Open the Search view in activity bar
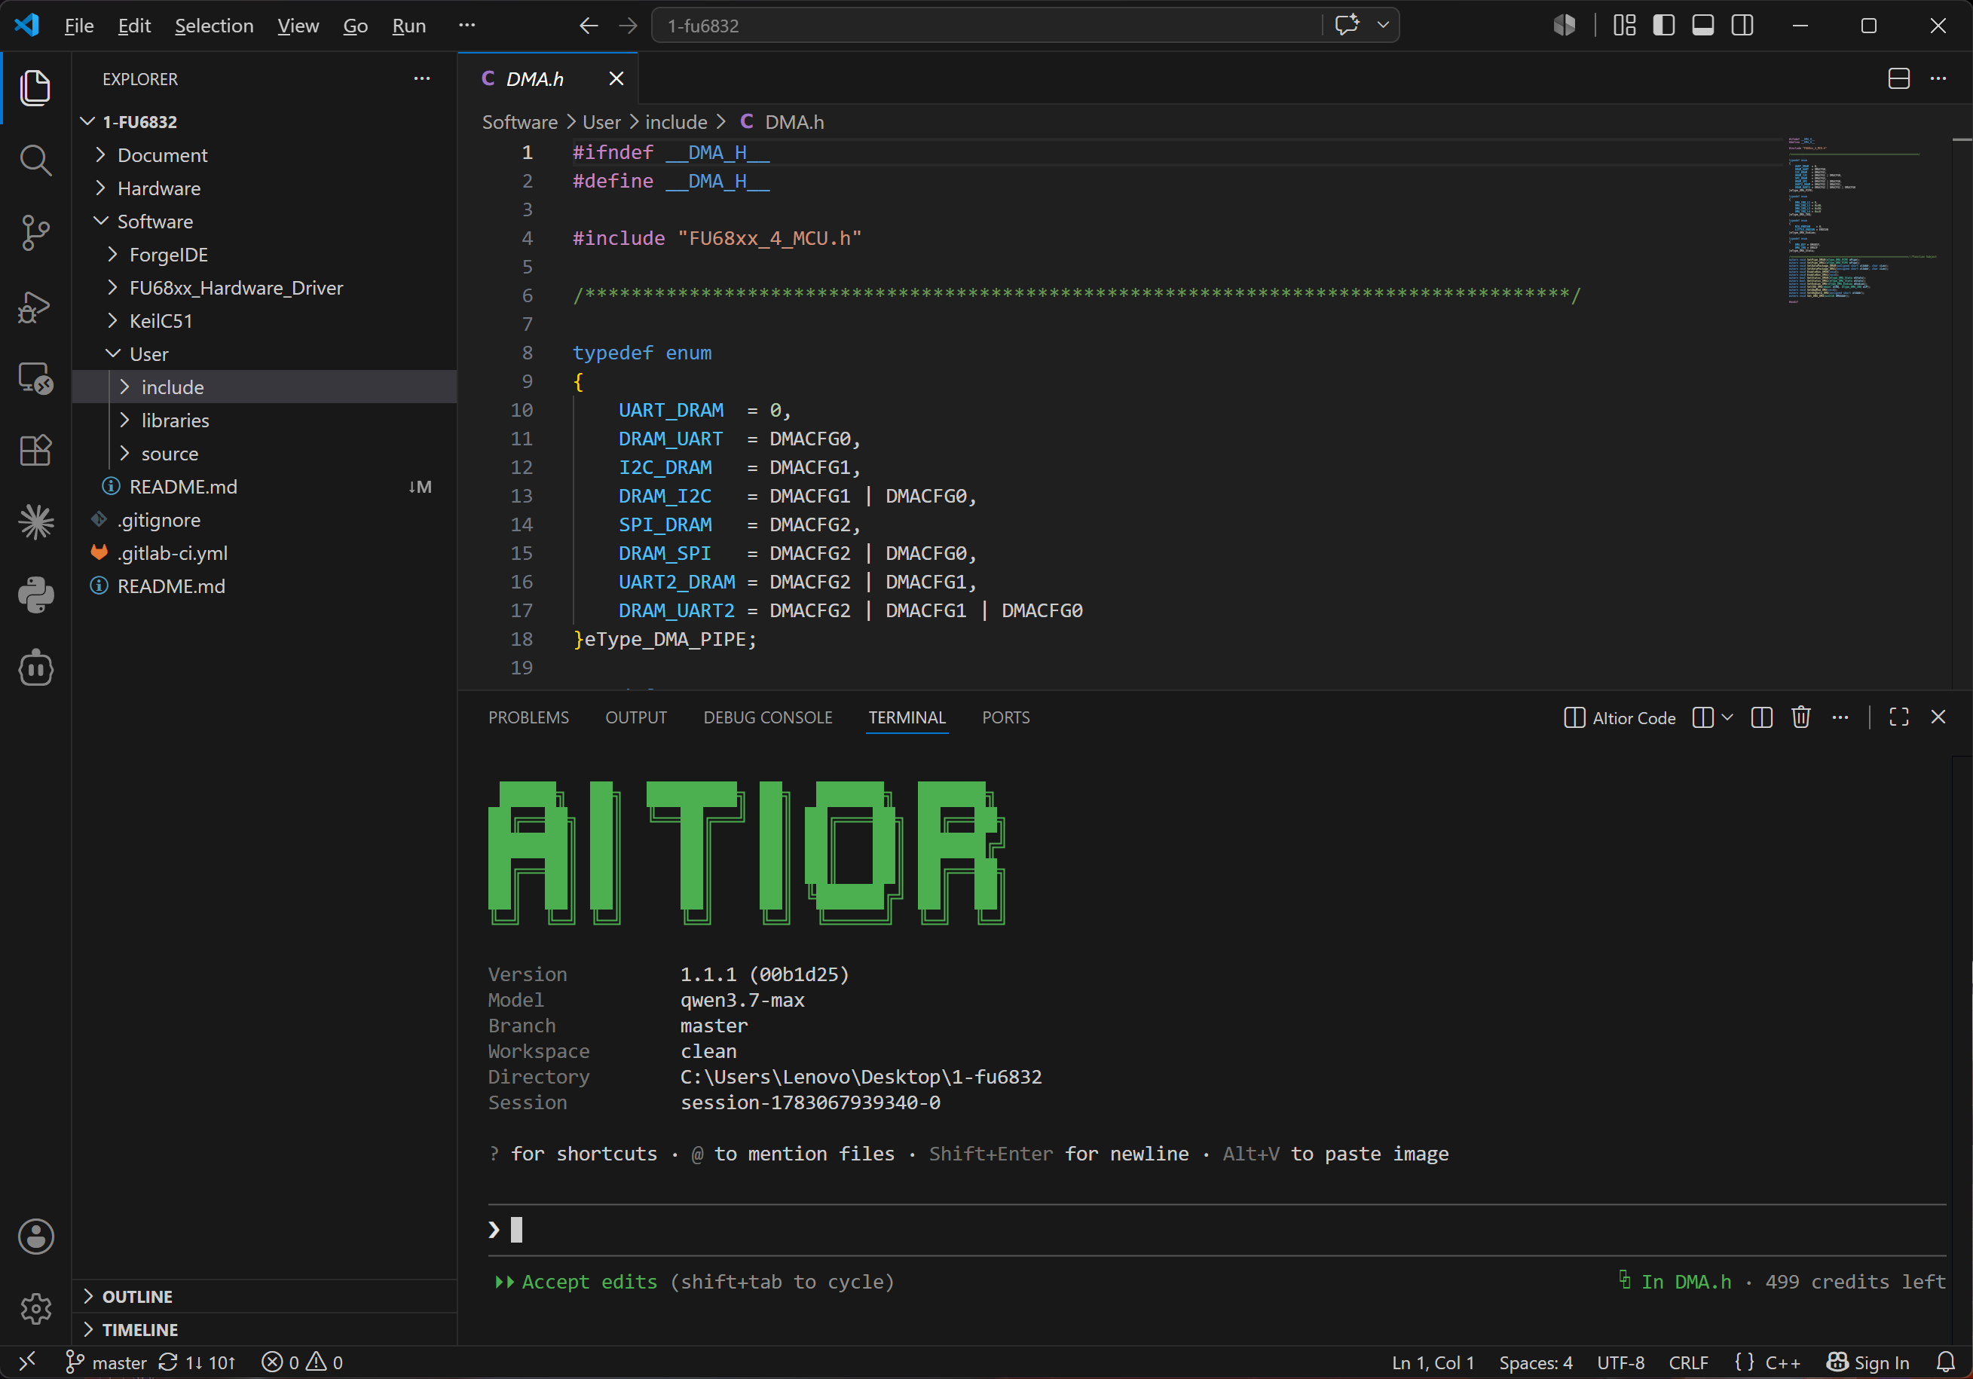 point(35,160)
